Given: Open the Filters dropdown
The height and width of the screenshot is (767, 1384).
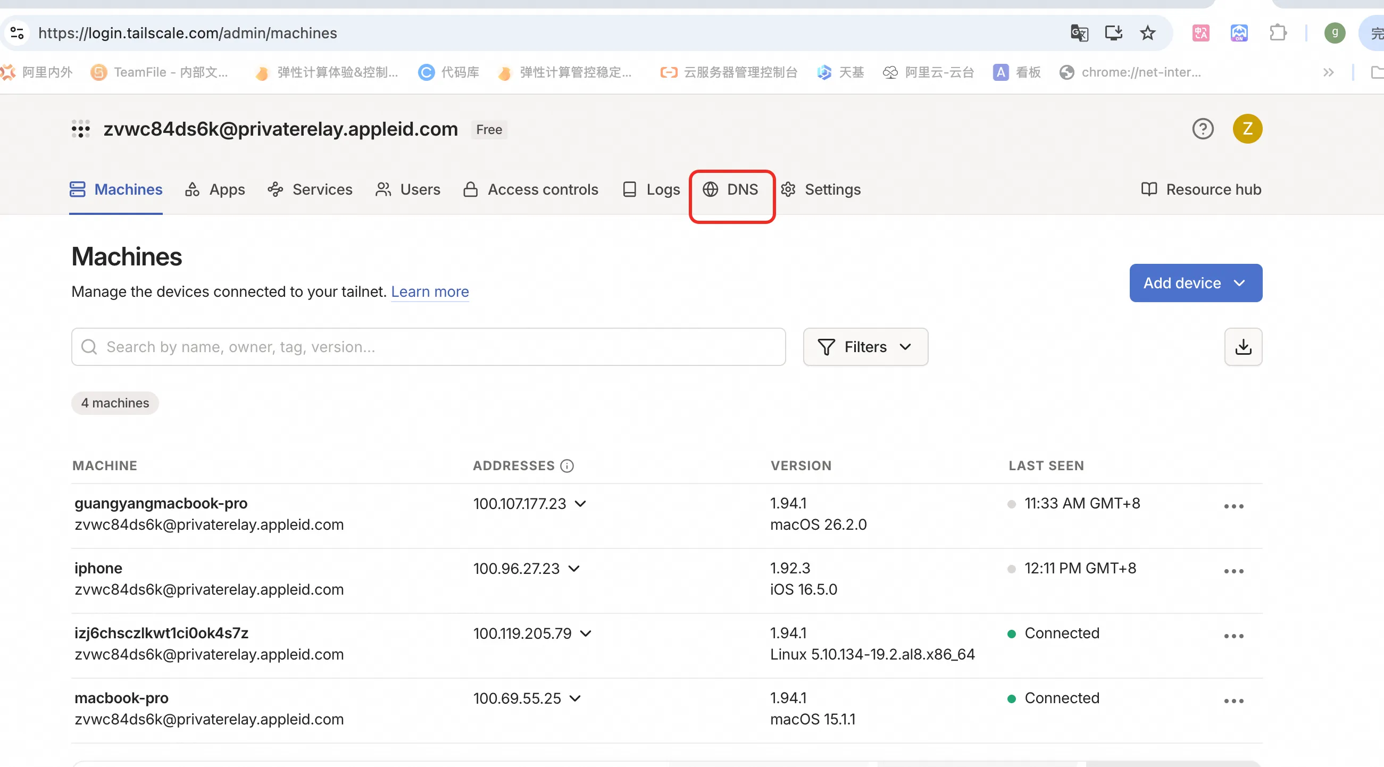Looking at the screenshot, I should pyautogui.click(x=865, y=347).
